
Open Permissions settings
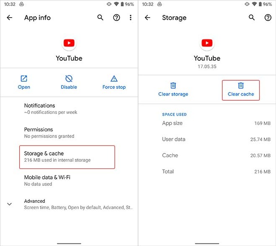tap(69, 132)
